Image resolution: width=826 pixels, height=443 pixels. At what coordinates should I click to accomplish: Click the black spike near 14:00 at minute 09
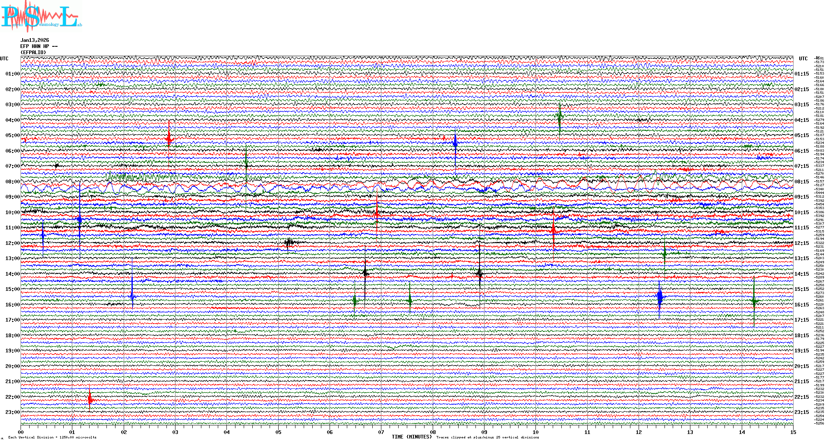click(x=480, y=273)
